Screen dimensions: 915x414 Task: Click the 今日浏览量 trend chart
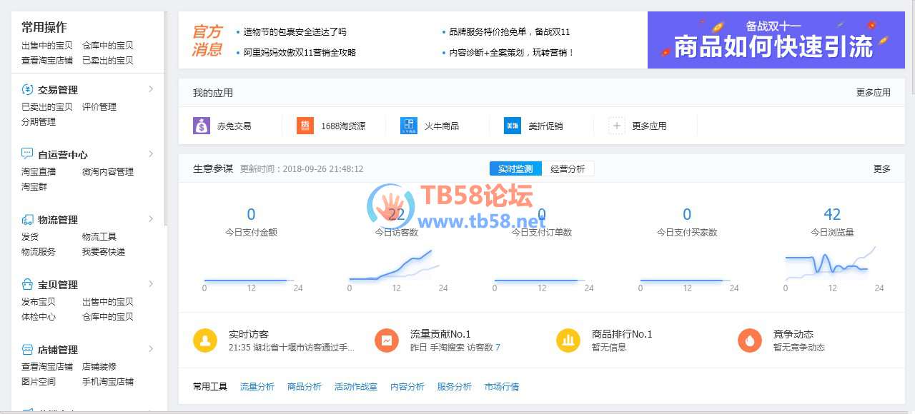pyautogui.click(x=831, y=263)
